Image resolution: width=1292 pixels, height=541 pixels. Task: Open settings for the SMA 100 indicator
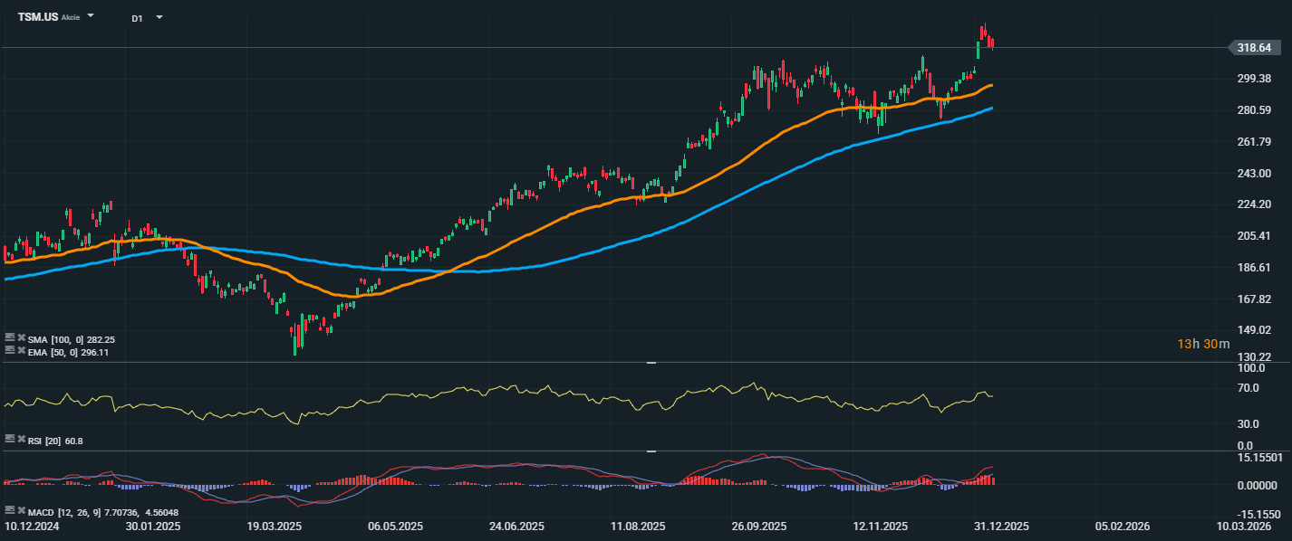pos(10,338)
